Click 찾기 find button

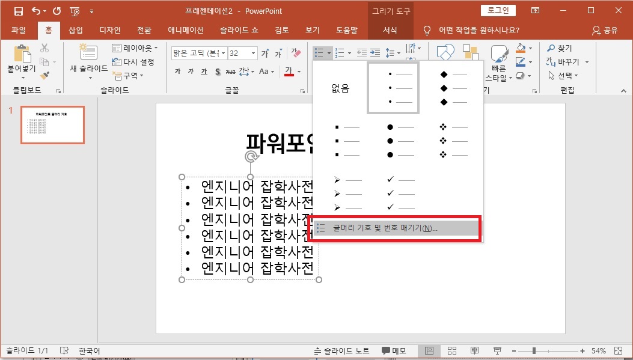pos(560,49)
